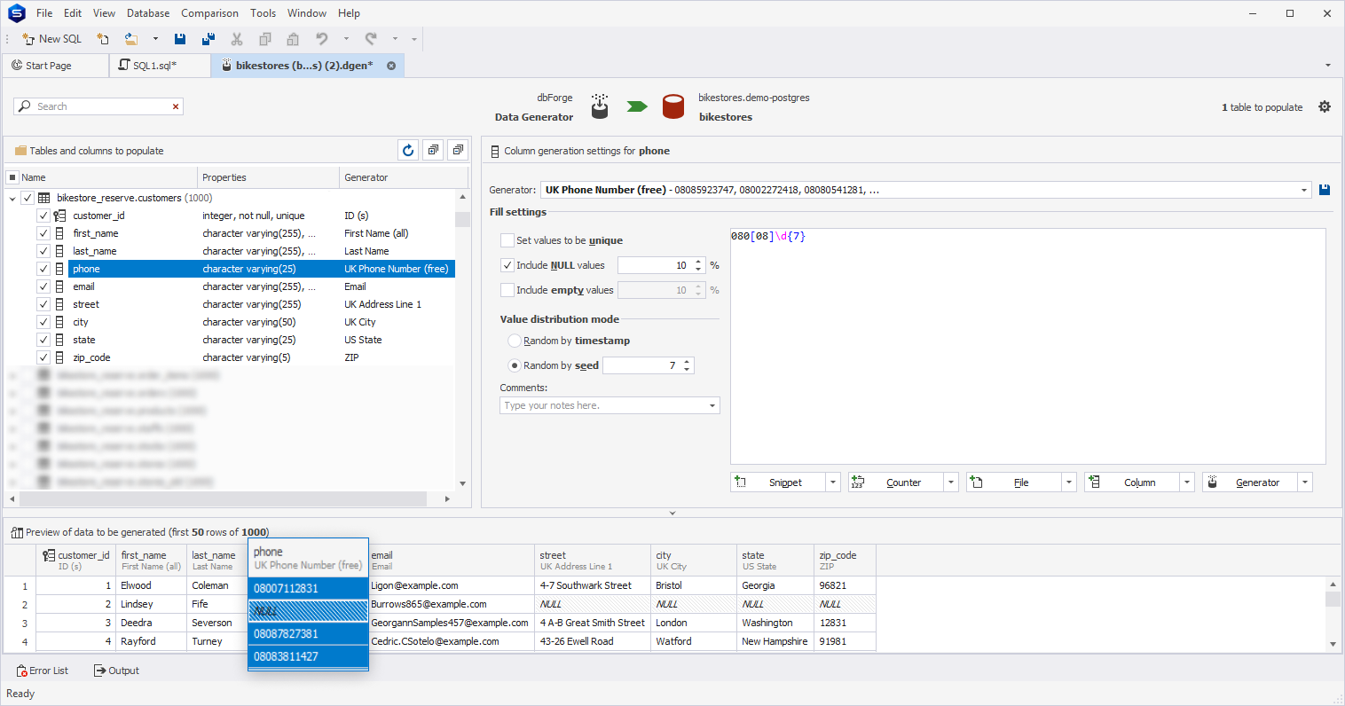This screenshot has height=706, width=1345.
Task: Click the regex expression editor area
Action: pos(1027,346)
